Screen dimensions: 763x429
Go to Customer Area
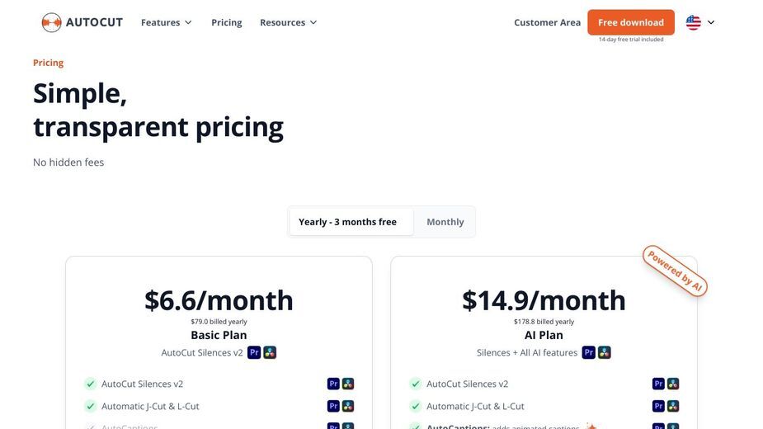pos(548,22)
